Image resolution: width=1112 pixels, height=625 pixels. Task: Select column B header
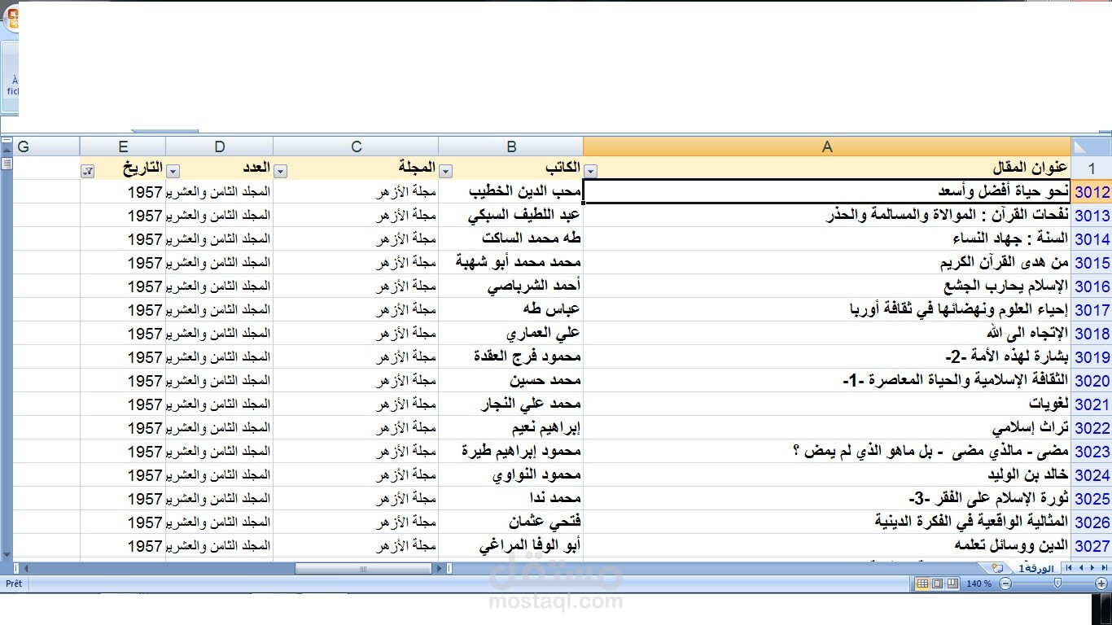[511, 146]
